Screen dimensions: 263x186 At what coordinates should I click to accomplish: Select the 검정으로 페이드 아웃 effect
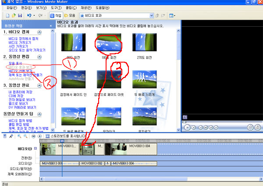click(x=109, y=79)
